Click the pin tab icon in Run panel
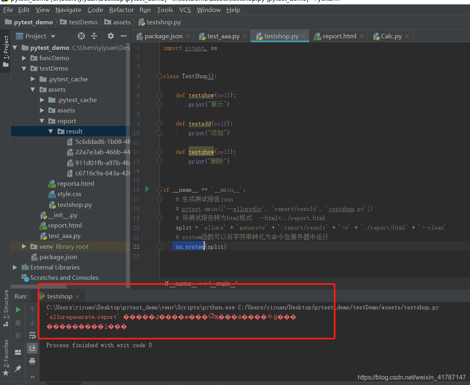470x385 pixels. (x=18, y=368)
